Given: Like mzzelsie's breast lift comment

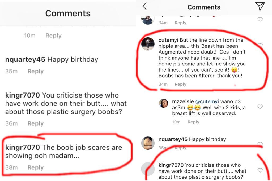Looking at the screenshot, I should [260, 107].
